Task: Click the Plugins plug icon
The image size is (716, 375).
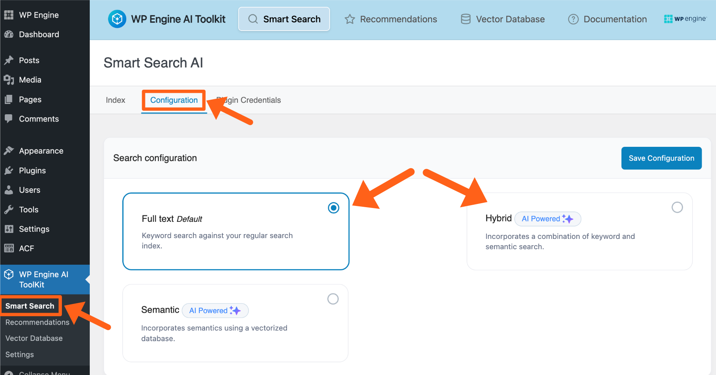Action: click(9, 171)
